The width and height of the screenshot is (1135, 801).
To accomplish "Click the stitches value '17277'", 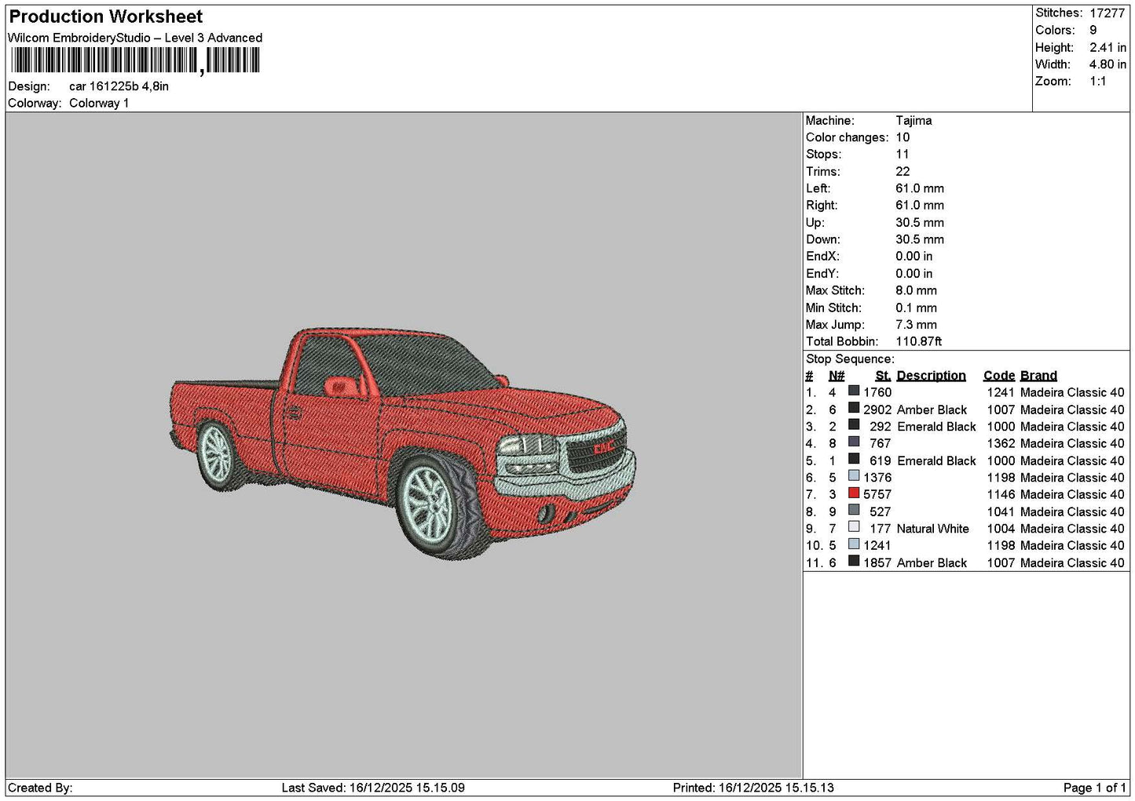I will coord(1108,13).
